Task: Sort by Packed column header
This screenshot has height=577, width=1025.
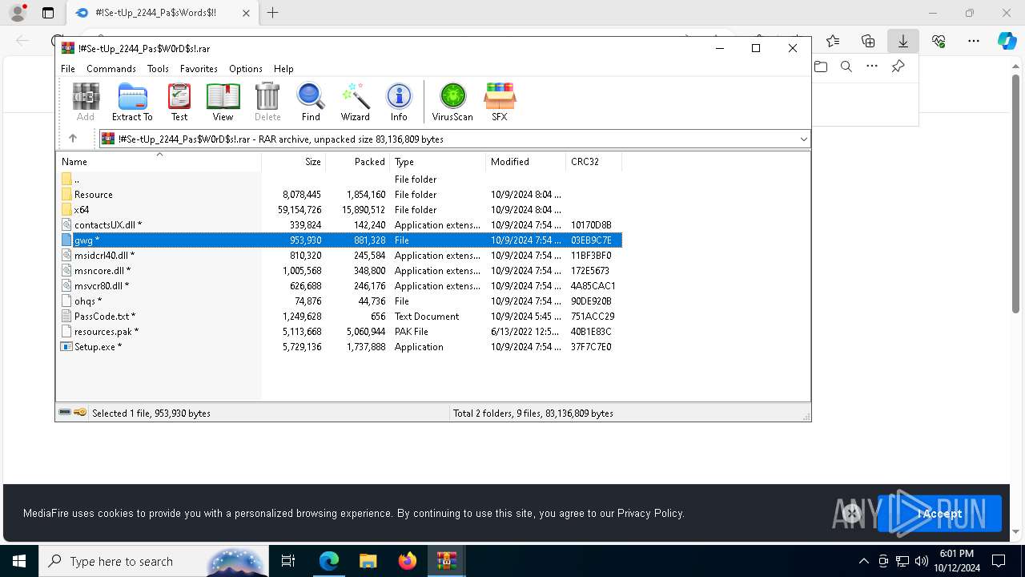Action: [358, 162]
